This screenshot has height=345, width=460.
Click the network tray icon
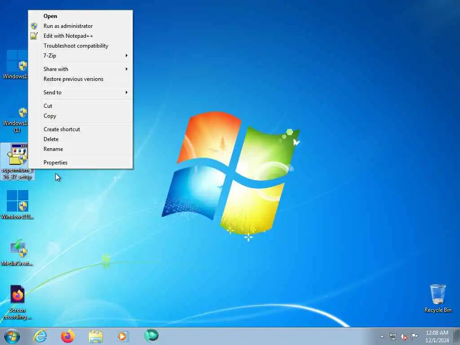point(393,336)
